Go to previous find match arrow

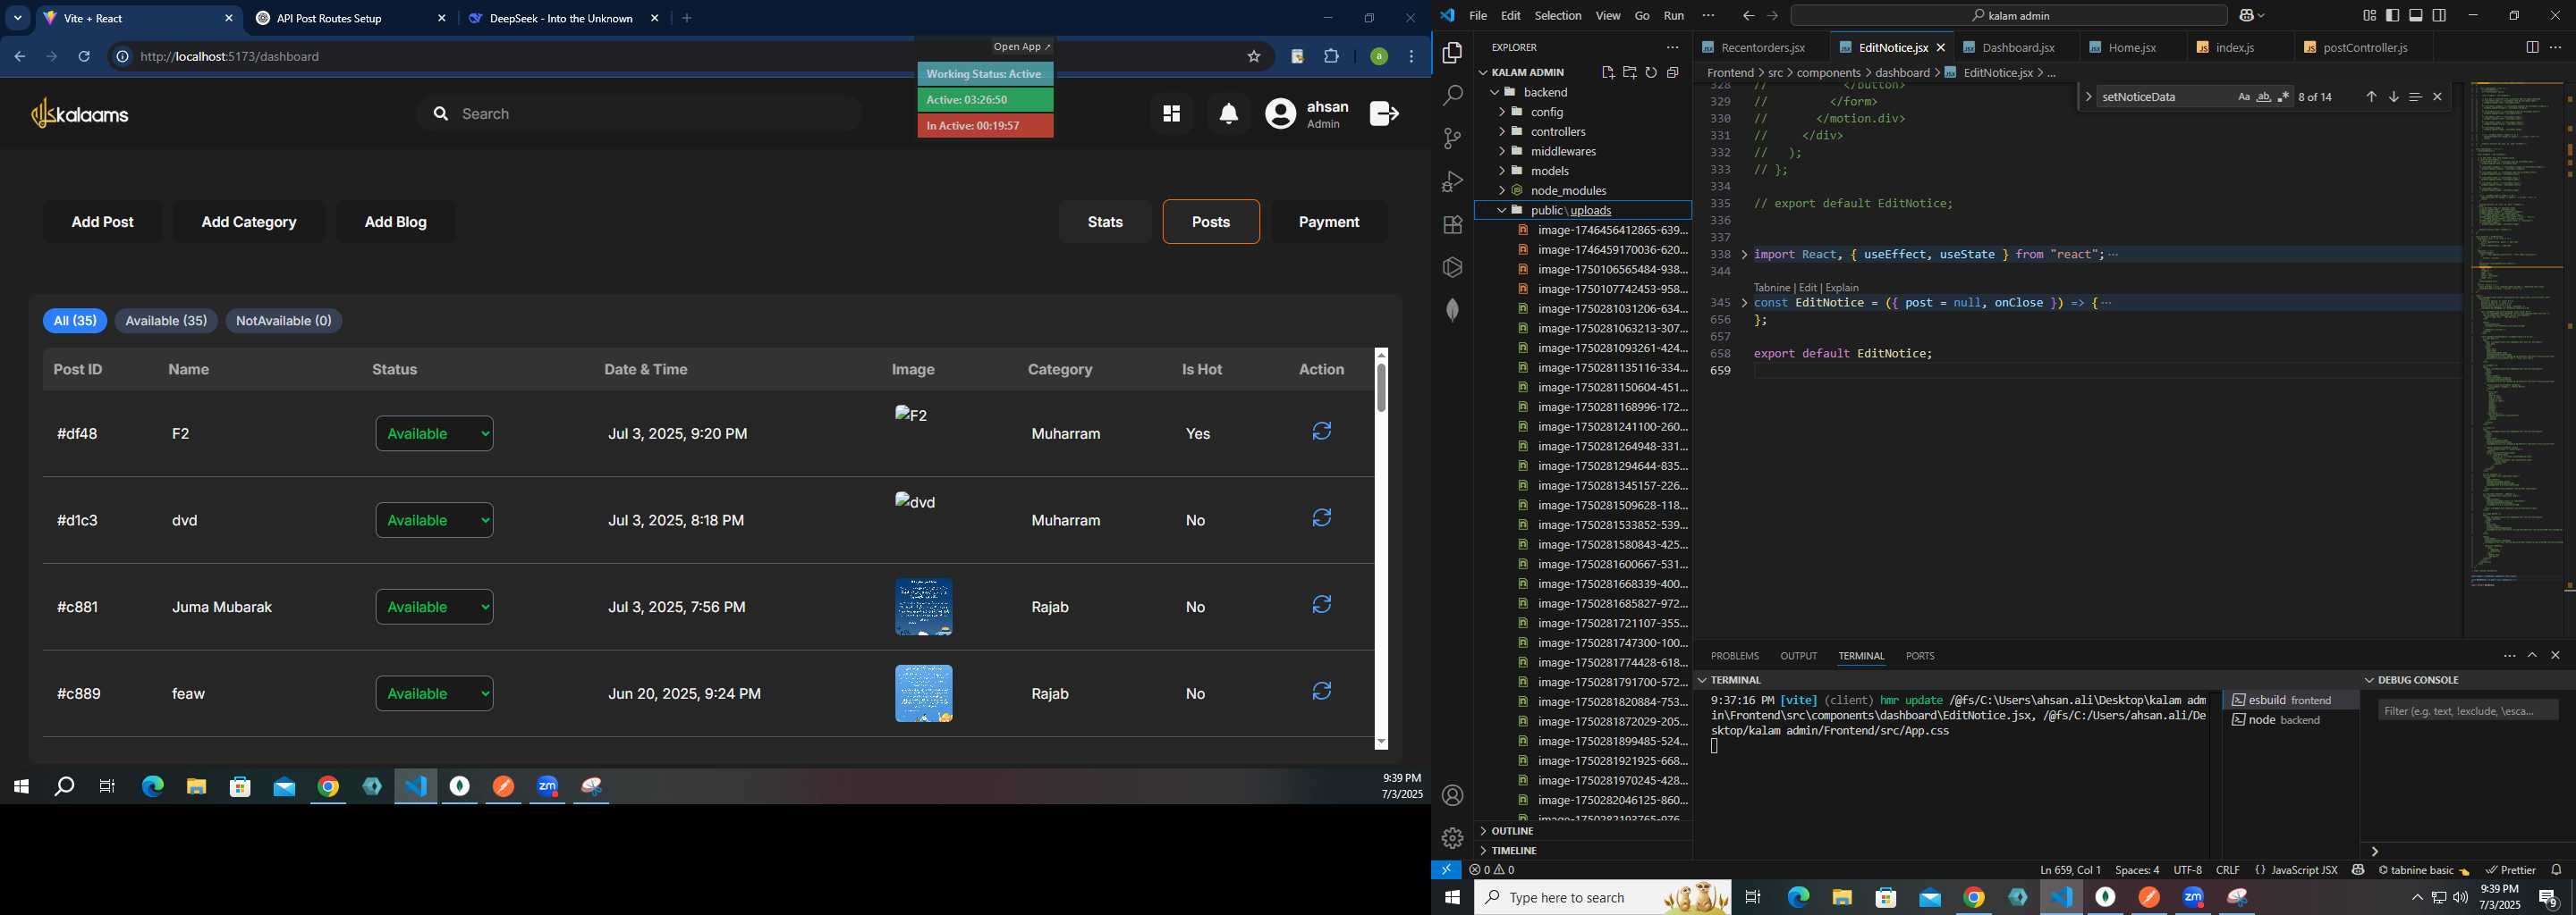coord(2371,97)
